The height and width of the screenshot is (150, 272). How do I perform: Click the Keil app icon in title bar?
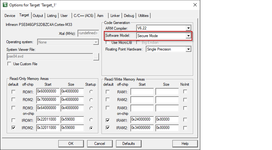tap(5, 5)
